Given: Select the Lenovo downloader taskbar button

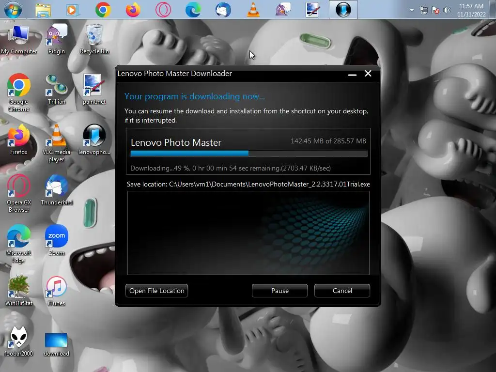Looking at the screenshot, I should coord(343,10).
